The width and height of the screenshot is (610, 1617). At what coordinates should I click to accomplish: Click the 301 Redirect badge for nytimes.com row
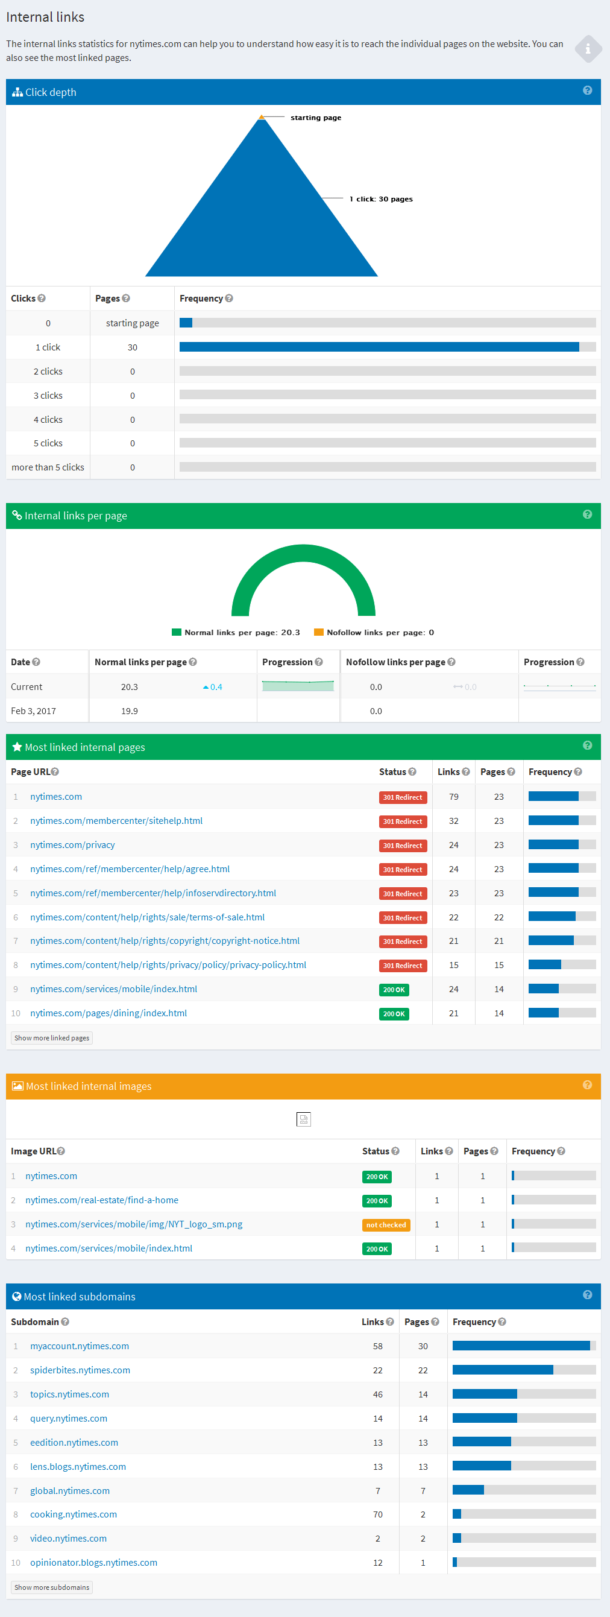click(x=403, y=797)
